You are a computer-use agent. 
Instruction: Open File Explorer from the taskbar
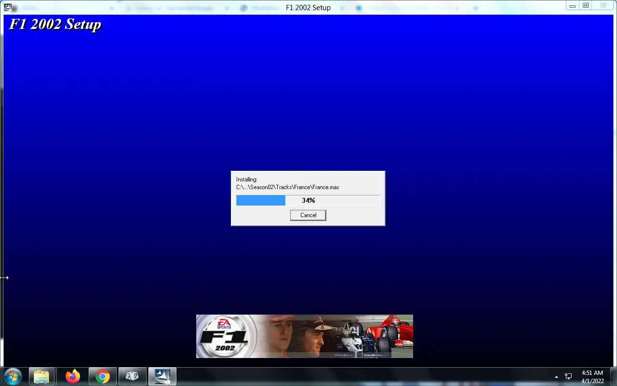point(41,376)
